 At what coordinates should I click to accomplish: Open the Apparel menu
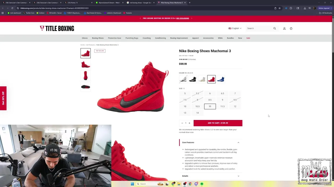(x=195, y=38)
